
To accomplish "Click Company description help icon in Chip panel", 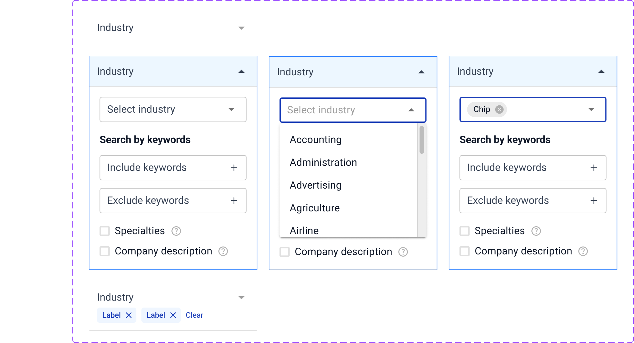I will pos(583,251).
